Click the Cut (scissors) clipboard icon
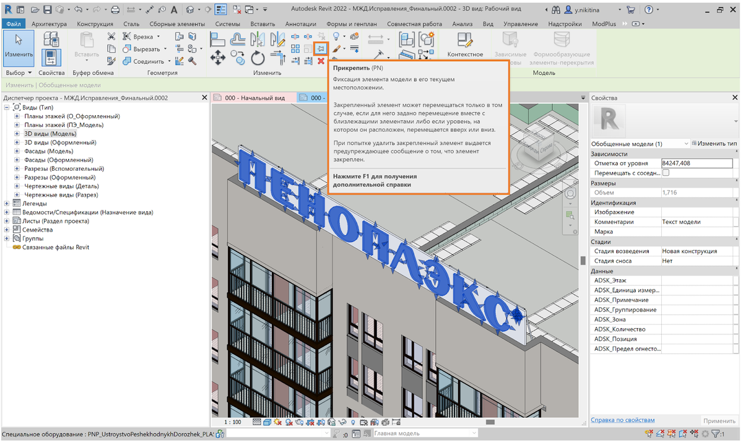Image resolution: width=743 pixels, height=442 pixels. [x=111, y=37]
